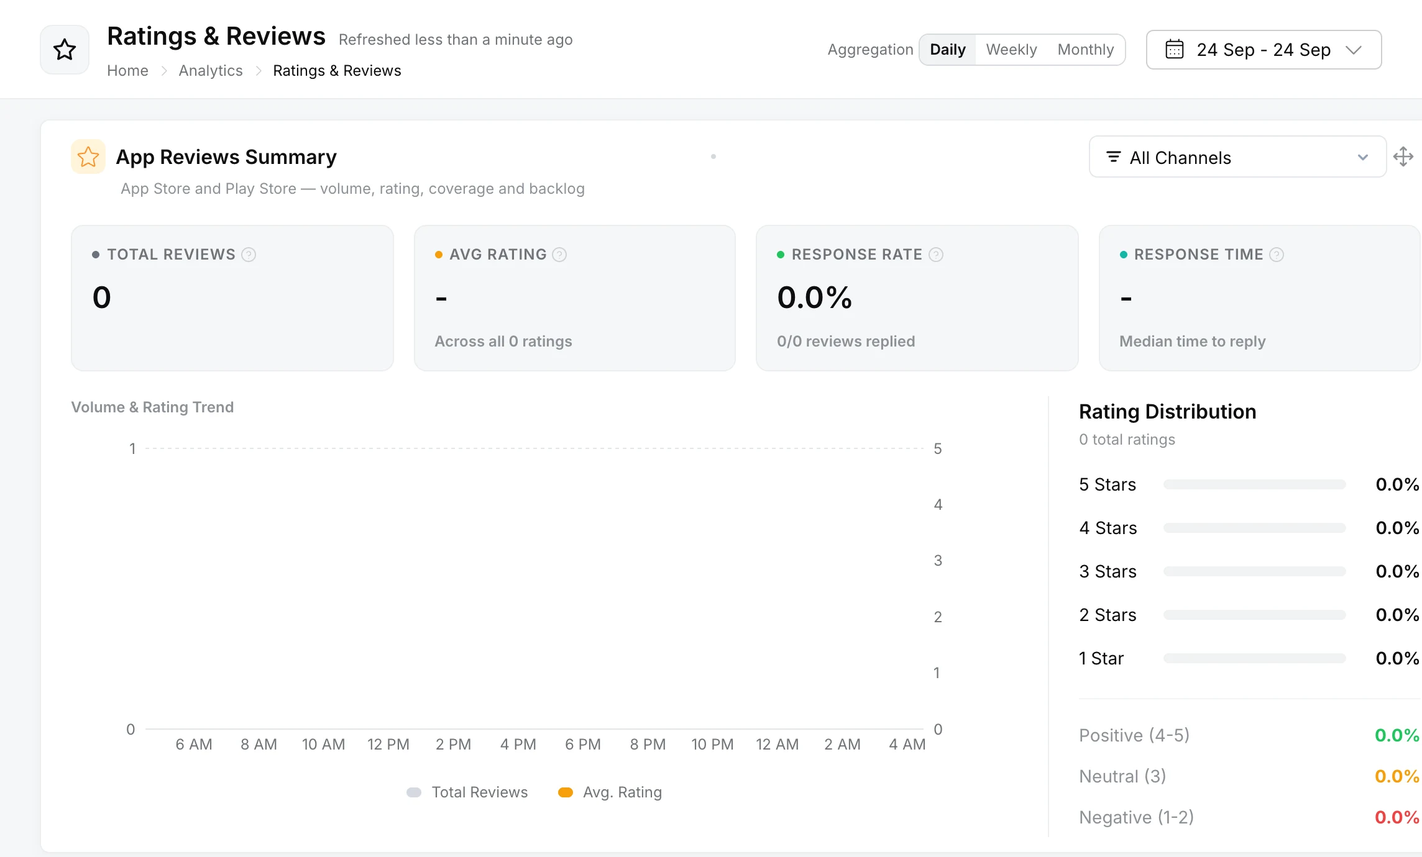Click 'Rating Distribution' heading
The image size is (1422, 857).
coord(1167,412)
